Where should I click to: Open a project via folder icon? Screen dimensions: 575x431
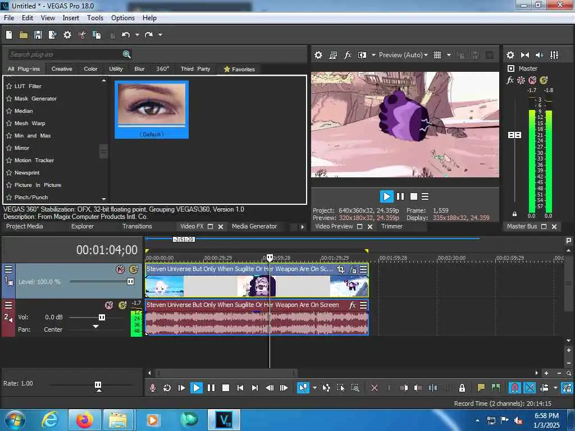[x=24, y=35]
